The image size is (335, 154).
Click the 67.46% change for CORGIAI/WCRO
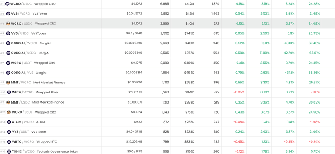[314, 43]
